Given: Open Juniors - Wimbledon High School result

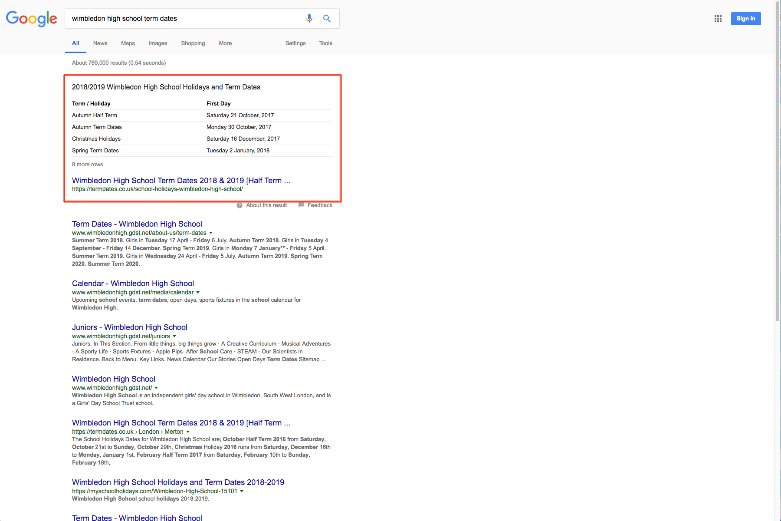Looking at the screenshot, I should pos(130,327).
